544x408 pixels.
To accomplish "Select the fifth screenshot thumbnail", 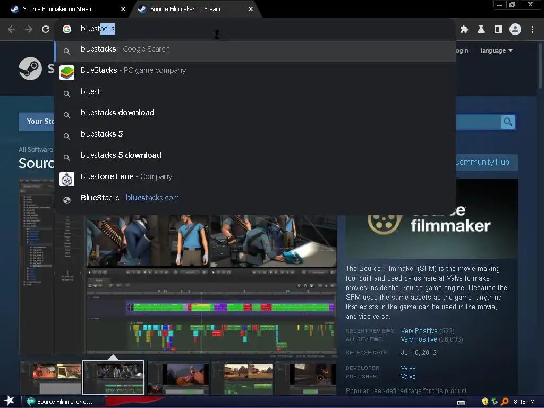I will [x=305, y=378].
